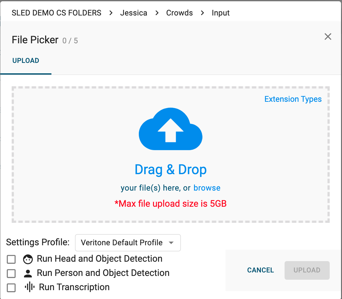Close the File Picker with the X icon

(328, 37)
